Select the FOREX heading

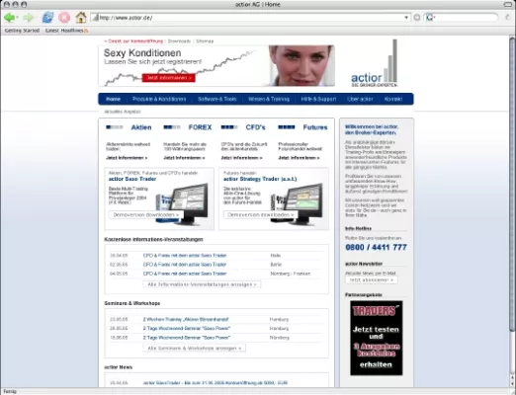(x=200, y=127)
